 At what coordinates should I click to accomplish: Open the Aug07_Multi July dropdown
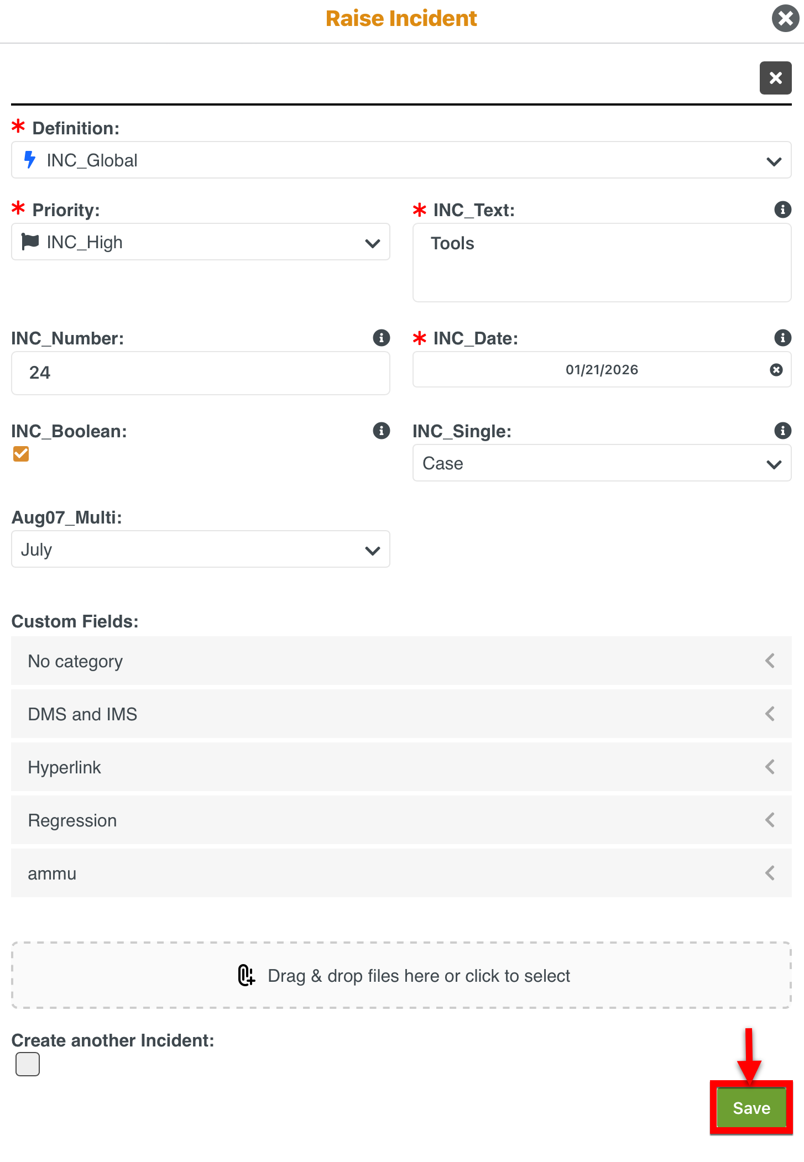200,549
